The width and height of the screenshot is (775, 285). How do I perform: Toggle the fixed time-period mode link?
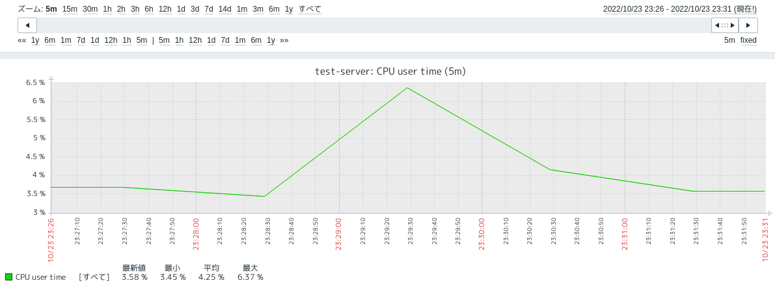point(748,40)
